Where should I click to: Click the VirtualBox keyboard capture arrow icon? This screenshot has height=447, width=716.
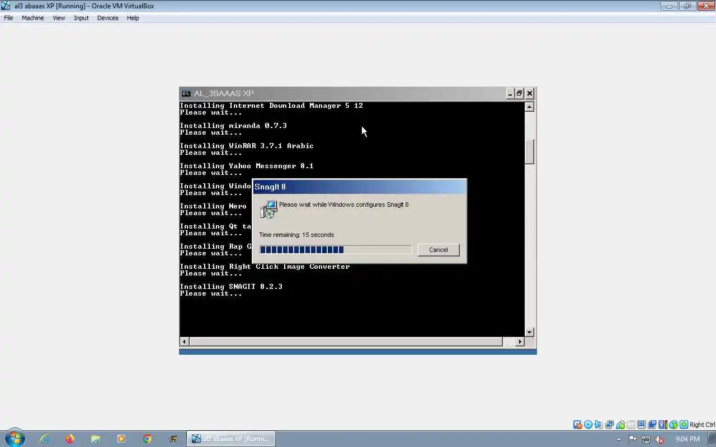tap(684, 425)
